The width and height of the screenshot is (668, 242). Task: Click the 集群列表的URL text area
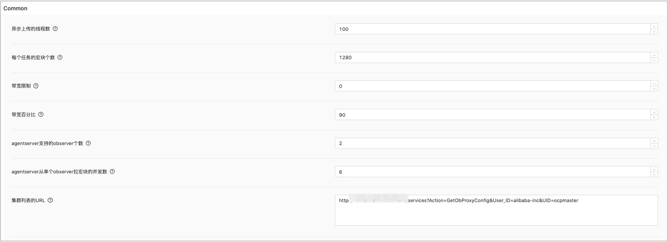pyautogui.click(x=496, y=210)
